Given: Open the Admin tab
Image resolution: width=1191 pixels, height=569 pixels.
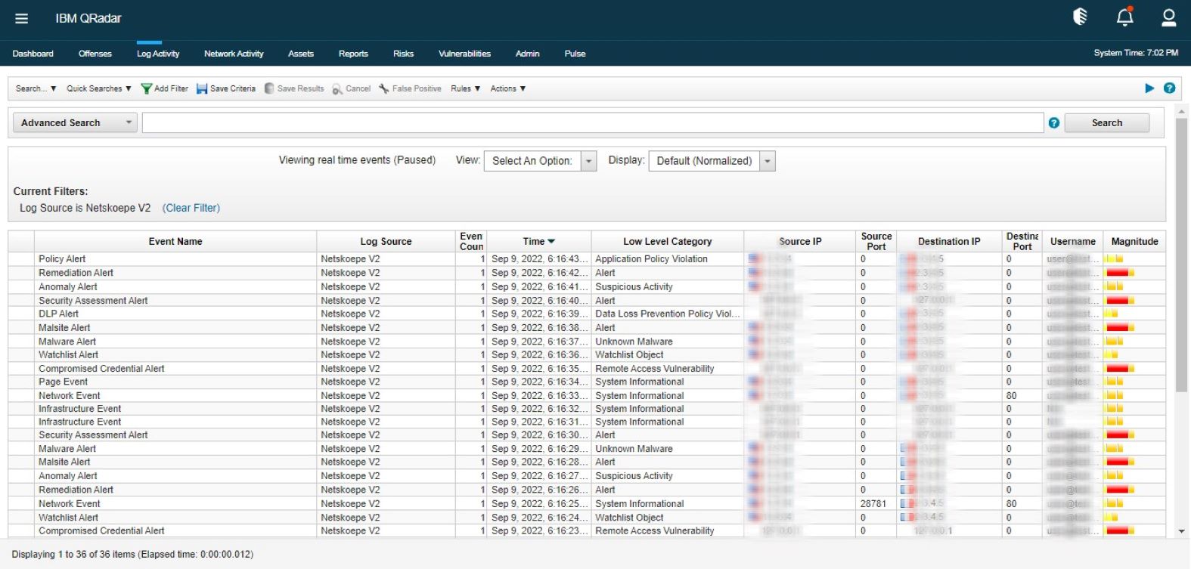Looking at the screenshot, I should click(527, 54).
